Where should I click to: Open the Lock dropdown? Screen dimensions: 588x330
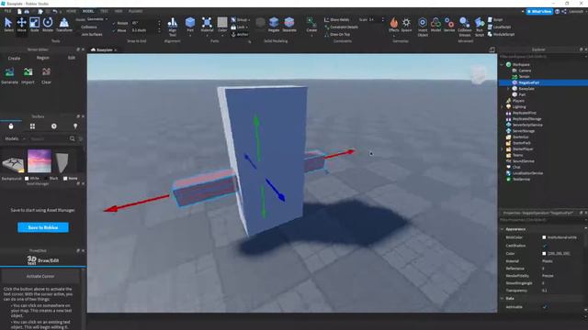[239, 27]
